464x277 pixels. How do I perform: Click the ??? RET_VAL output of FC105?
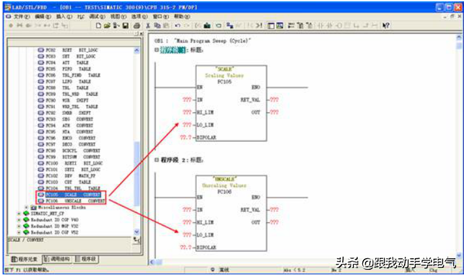tap(274, 100)
